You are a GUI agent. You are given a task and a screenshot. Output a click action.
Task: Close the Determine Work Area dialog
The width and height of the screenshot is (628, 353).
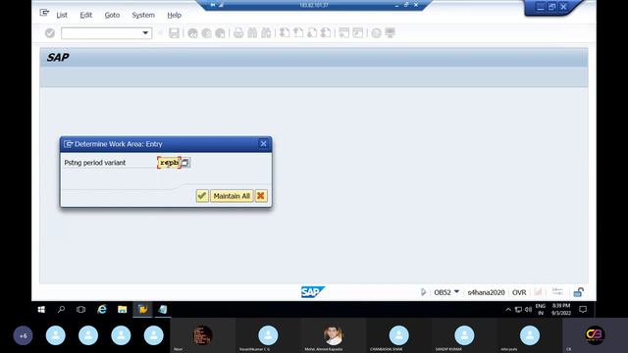point(263,144)
